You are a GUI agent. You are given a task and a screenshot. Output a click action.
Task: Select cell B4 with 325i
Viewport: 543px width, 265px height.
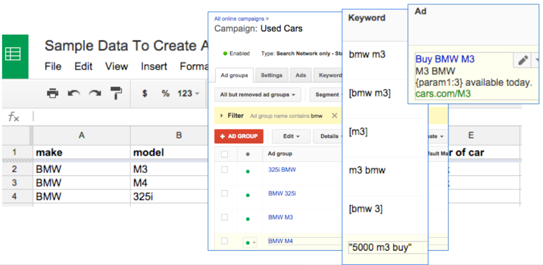click(x=169, y=197)
